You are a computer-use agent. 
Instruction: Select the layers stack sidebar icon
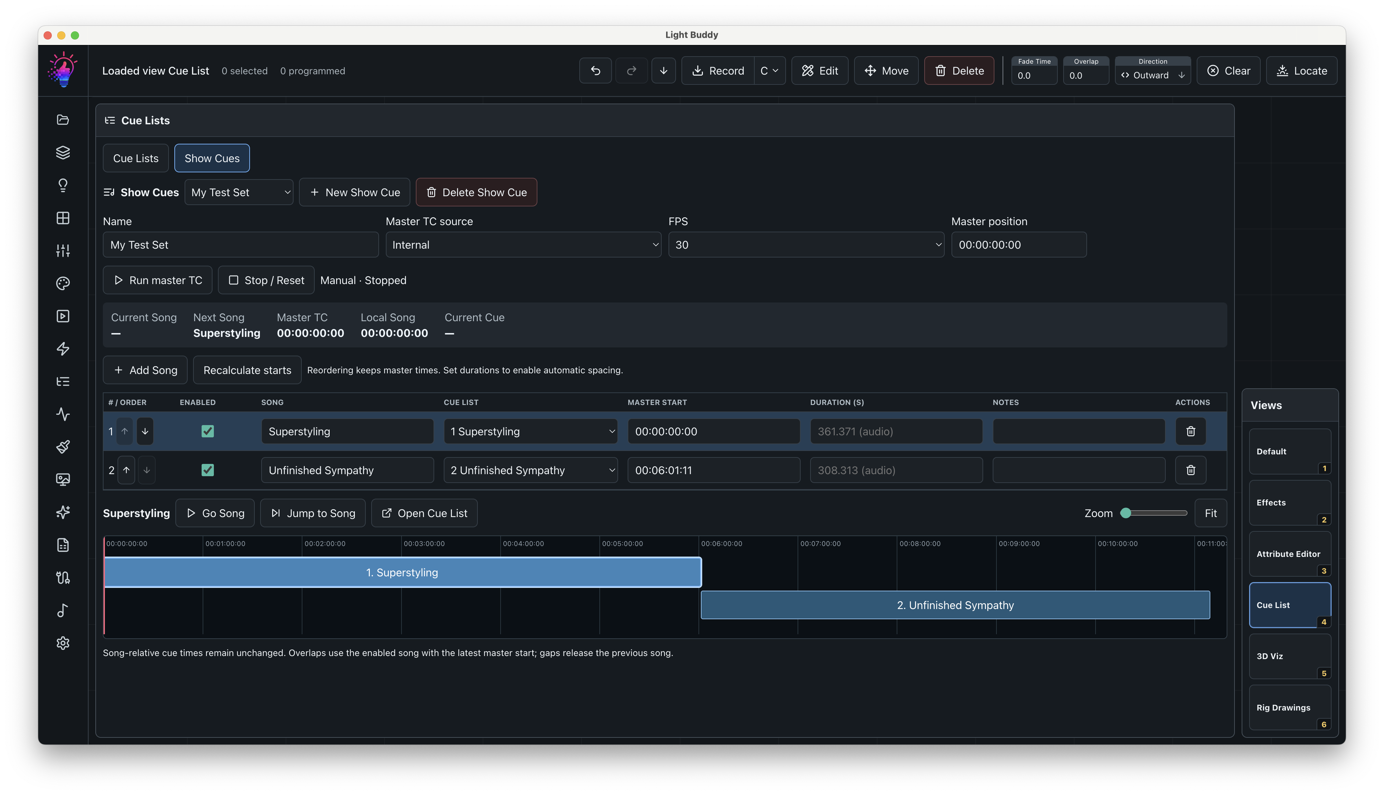click(63, 152)
